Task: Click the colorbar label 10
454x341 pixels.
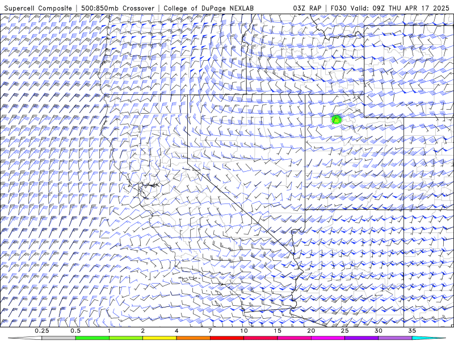Action: click(x=244, y=331)
